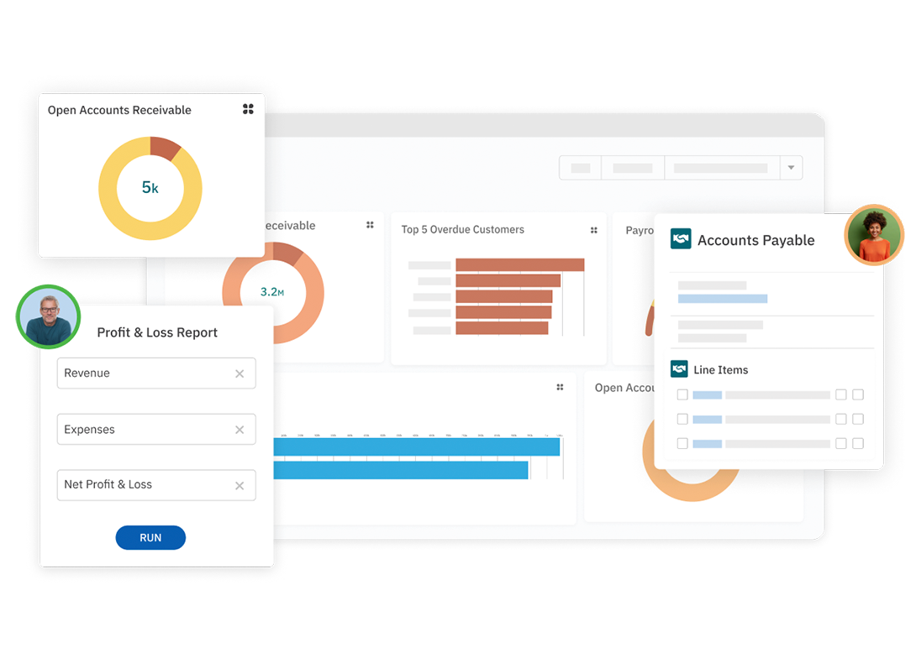Click the Line Items handshake icon

pos(681,369)
